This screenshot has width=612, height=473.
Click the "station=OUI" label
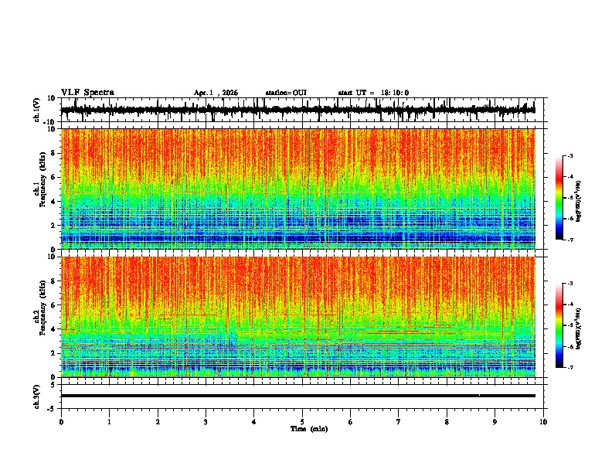coord(286,93)
